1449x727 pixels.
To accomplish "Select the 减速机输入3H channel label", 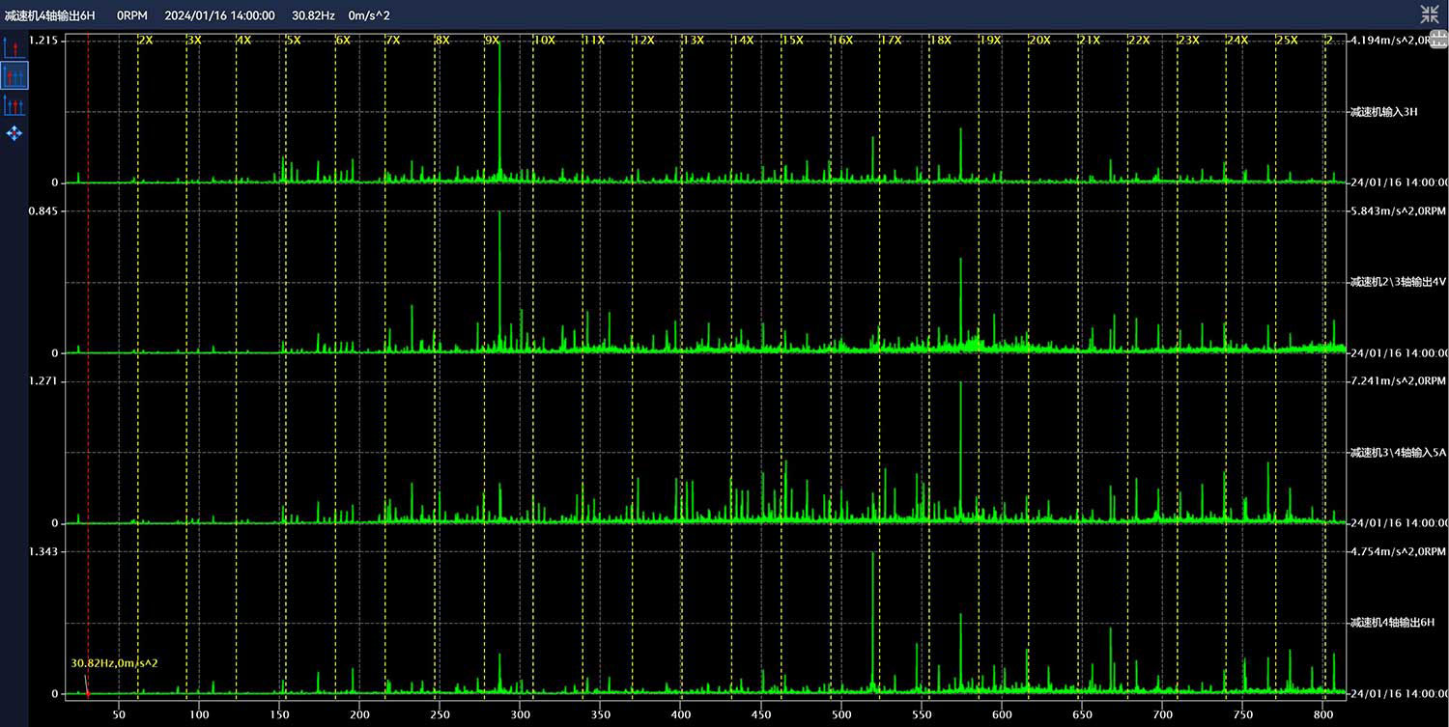I will pos(1383,112).
